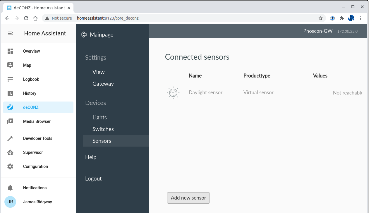Click the Not reachable value
The image size is (369, 213).
(x=348, y=93)
